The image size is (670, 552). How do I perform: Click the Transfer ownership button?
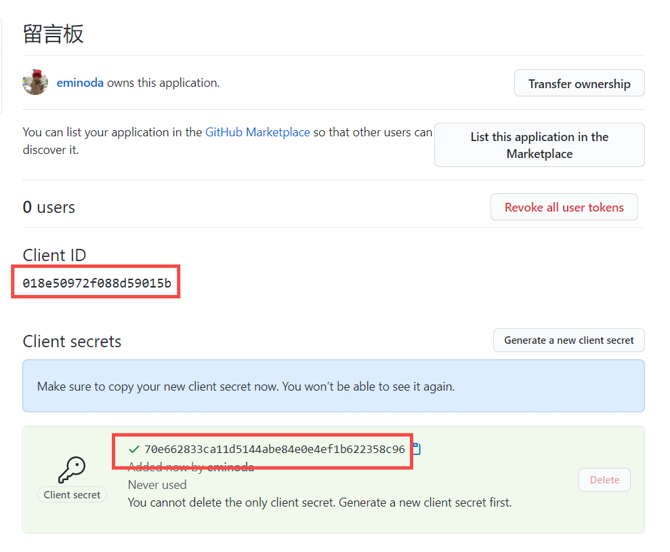click(x=579, y=83)
